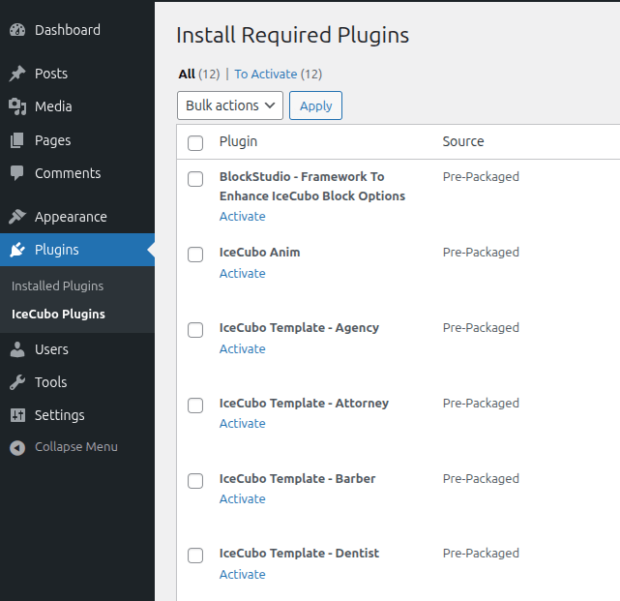Viewport: 620px width, 601px height.
Task: Click the Comments speech bubble icon
Action: [x=17, y=173]
